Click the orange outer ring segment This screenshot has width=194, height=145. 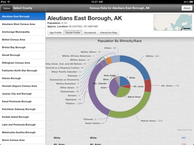coord(109,60)
